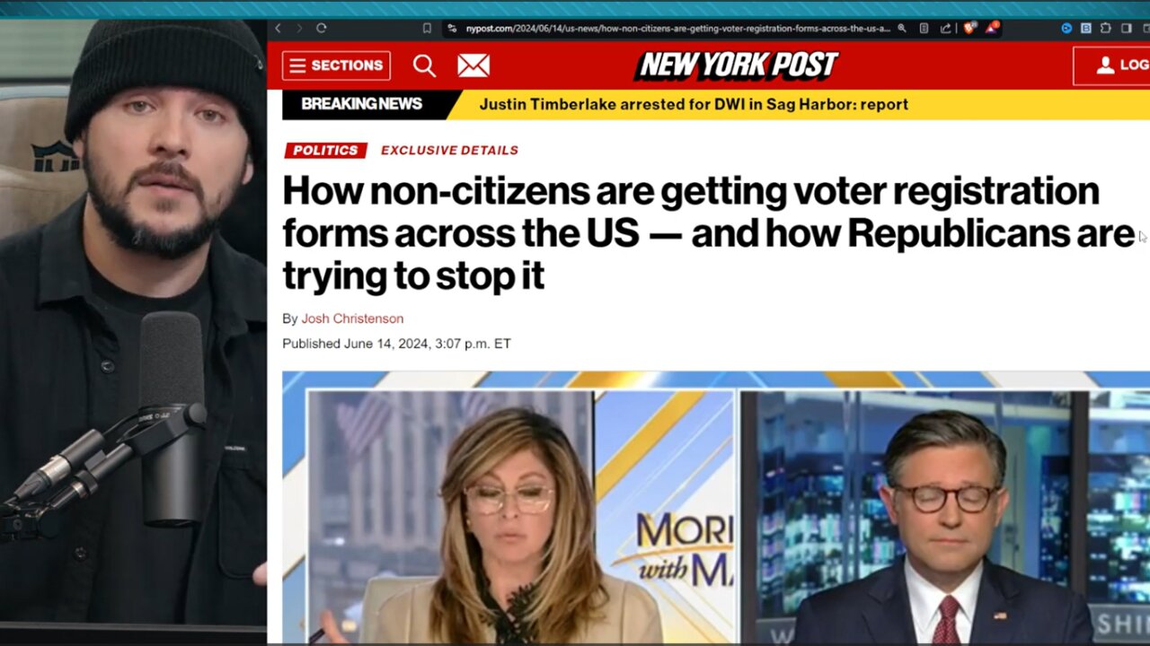Open the Justin Timberlake breaking news headline
The width and height of the screenshot is (1150, 646).
(x=694, y=104)
